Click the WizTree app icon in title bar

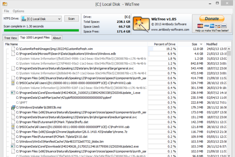(x=5, y=4)
